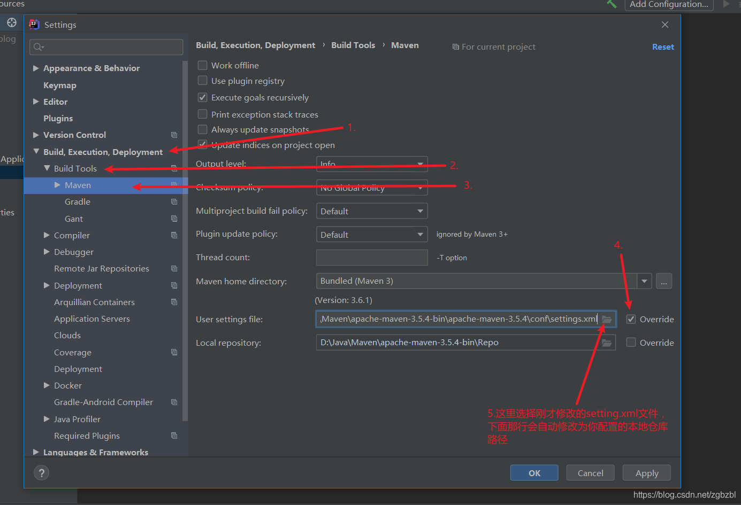
Task: Click the project-level icon beside Arquillian Containers
Action: click(174, 302)
